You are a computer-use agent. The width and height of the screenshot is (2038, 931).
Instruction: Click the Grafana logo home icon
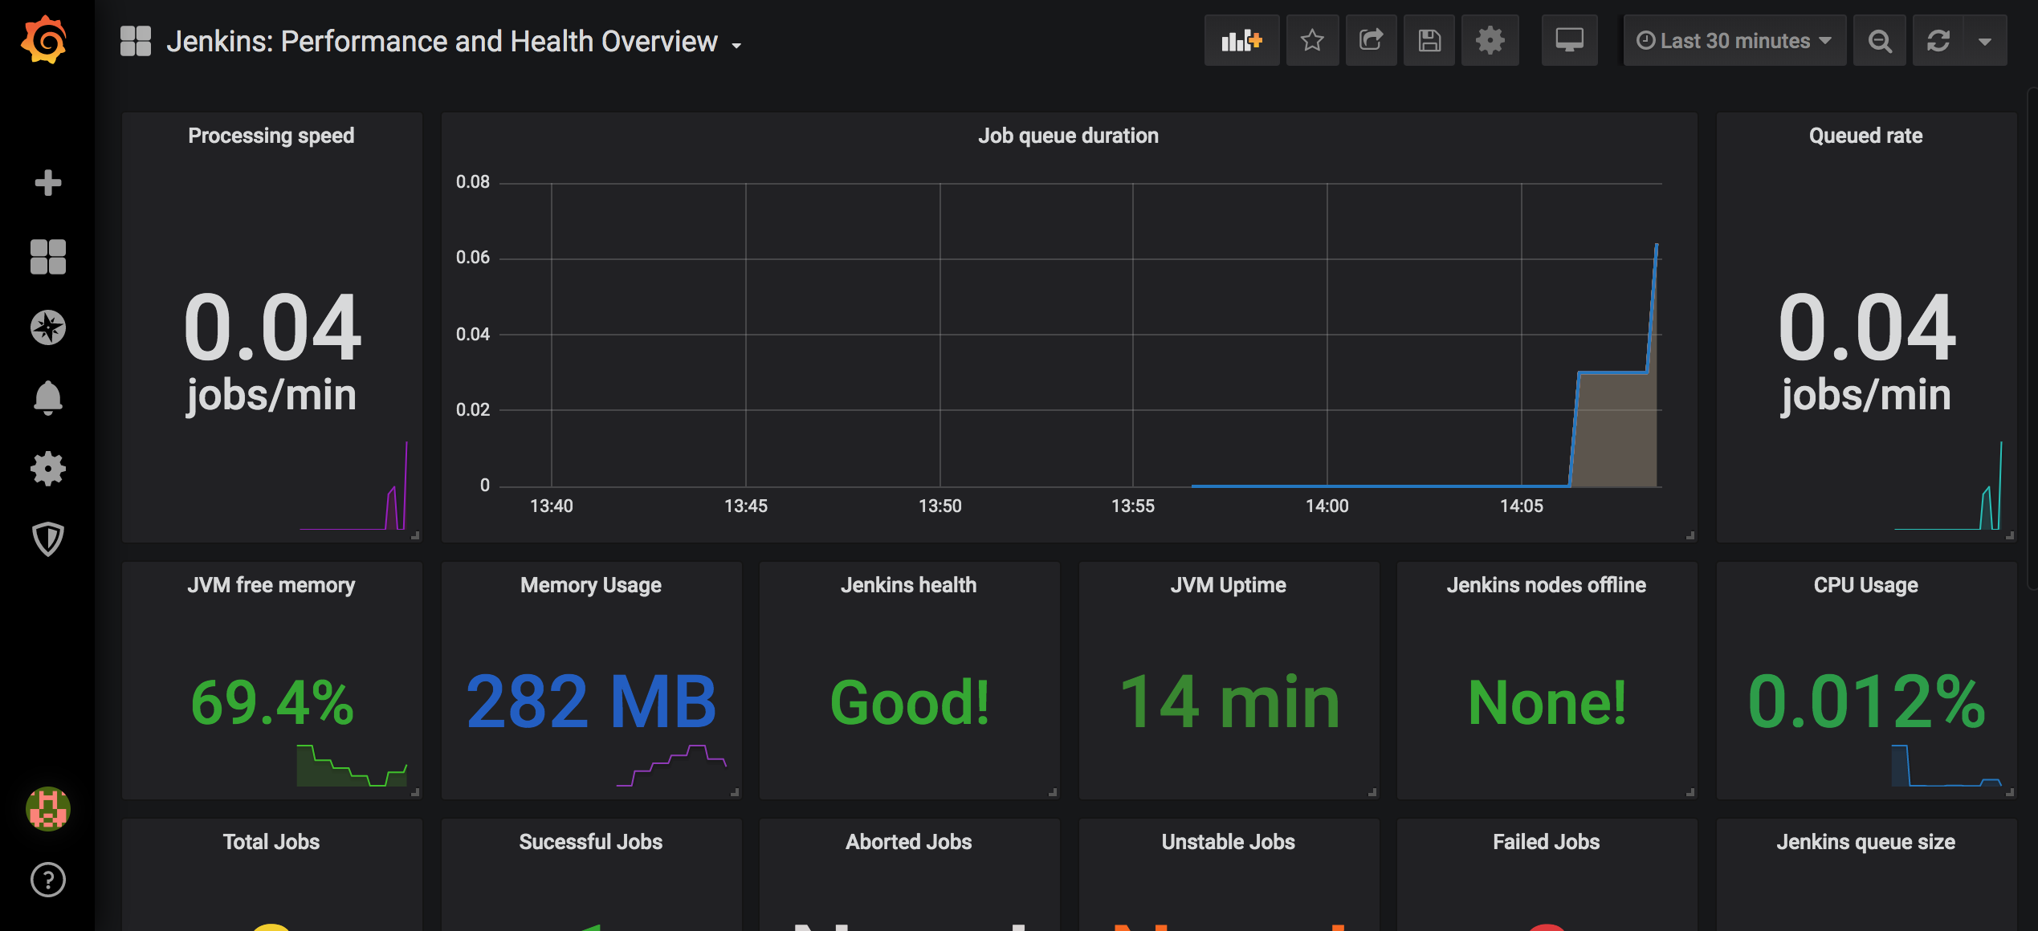[x=45, y=40]
